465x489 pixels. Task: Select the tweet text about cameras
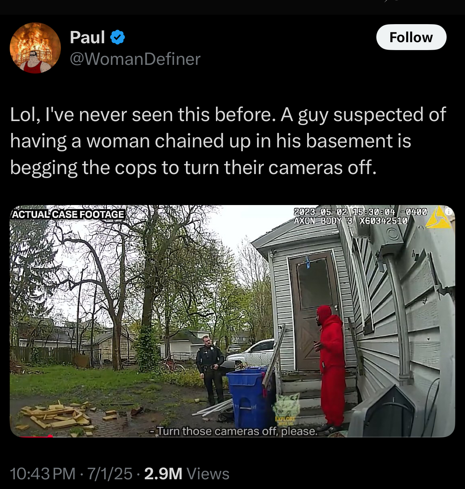[x=228, y=141]
